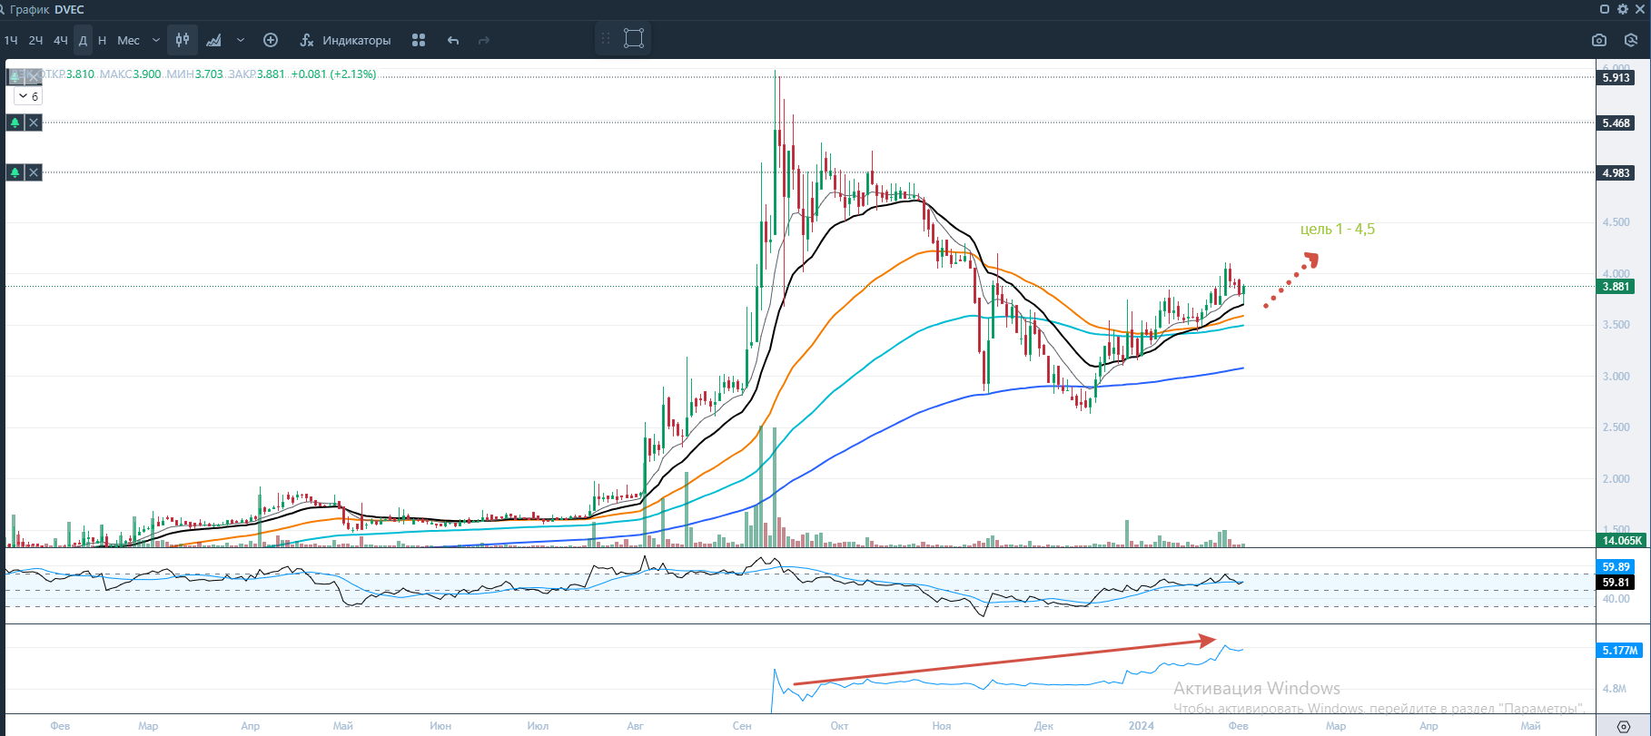Click the RSI value 59.89 label

pos(1616,567)
